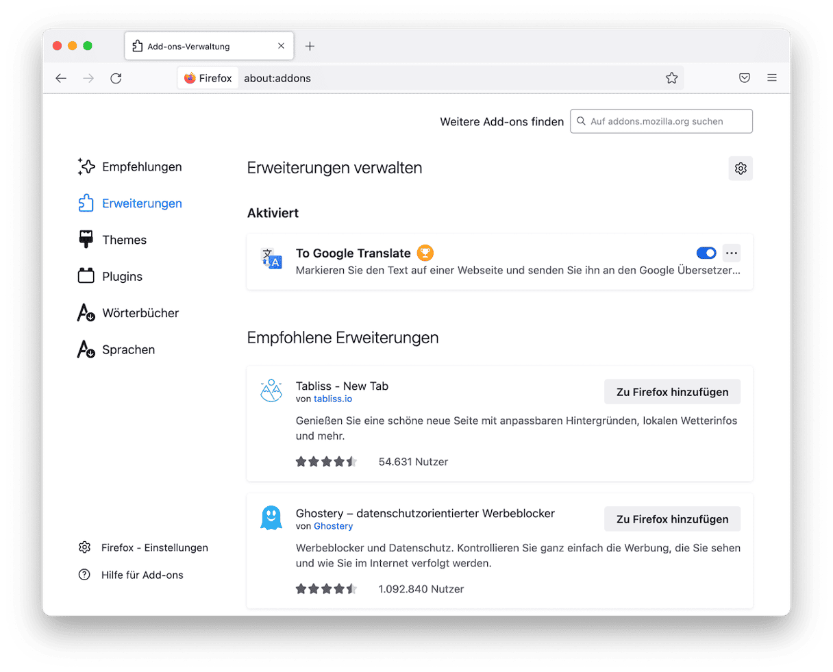Click the Ghostery extension title
The height and width of the screenshot is (672, 833).
425,513
